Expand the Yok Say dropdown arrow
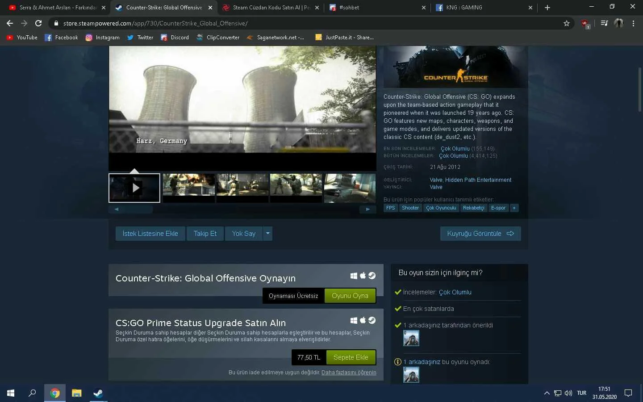Viewport: 643px width, 402px height. click(267, 234)
